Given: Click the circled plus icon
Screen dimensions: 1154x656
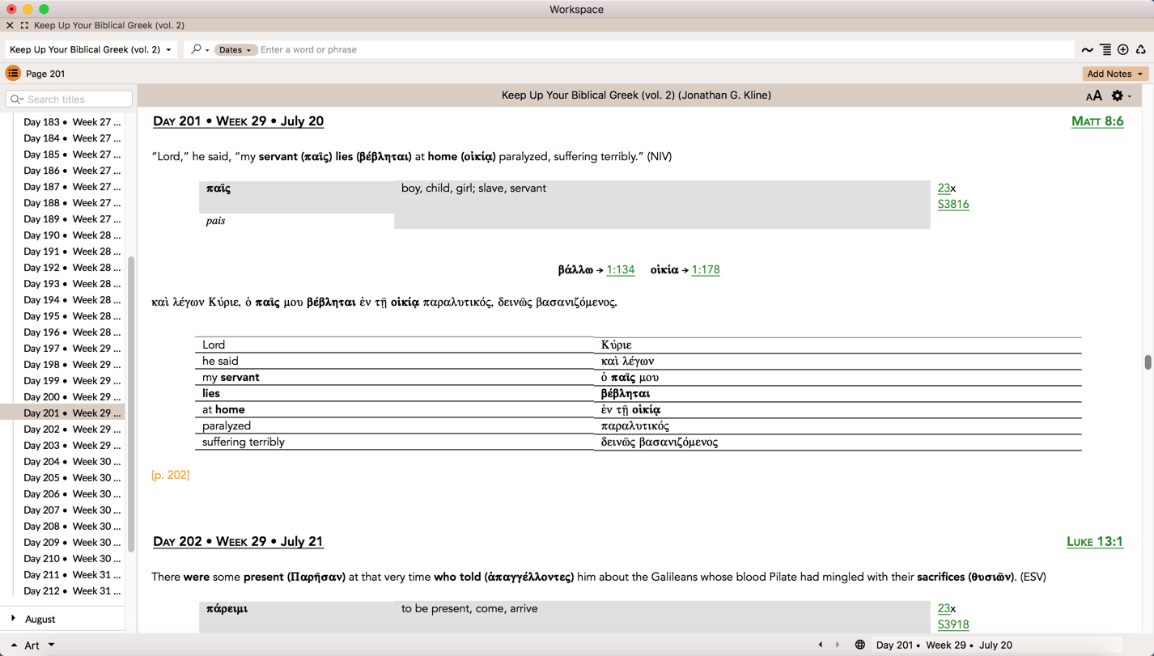Looking at the screenshot, I should point(1123,50).
